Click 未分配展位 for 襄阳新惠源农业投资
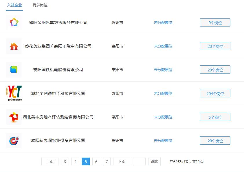 pyautogui.click(x=163, y=141)
